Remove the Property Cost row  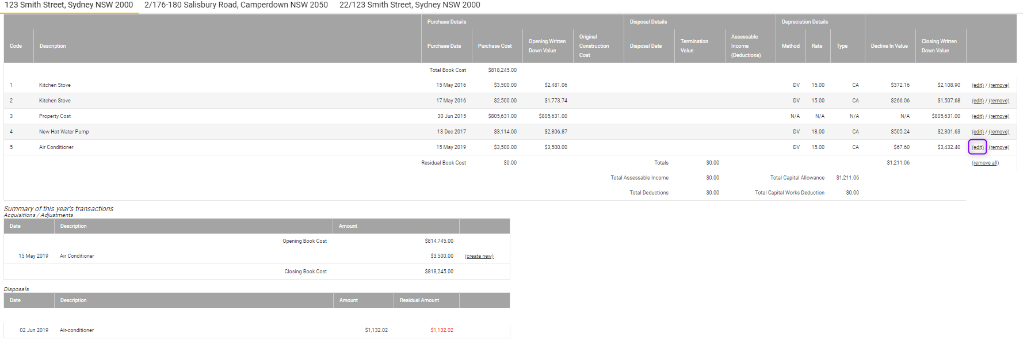[999, 116]
